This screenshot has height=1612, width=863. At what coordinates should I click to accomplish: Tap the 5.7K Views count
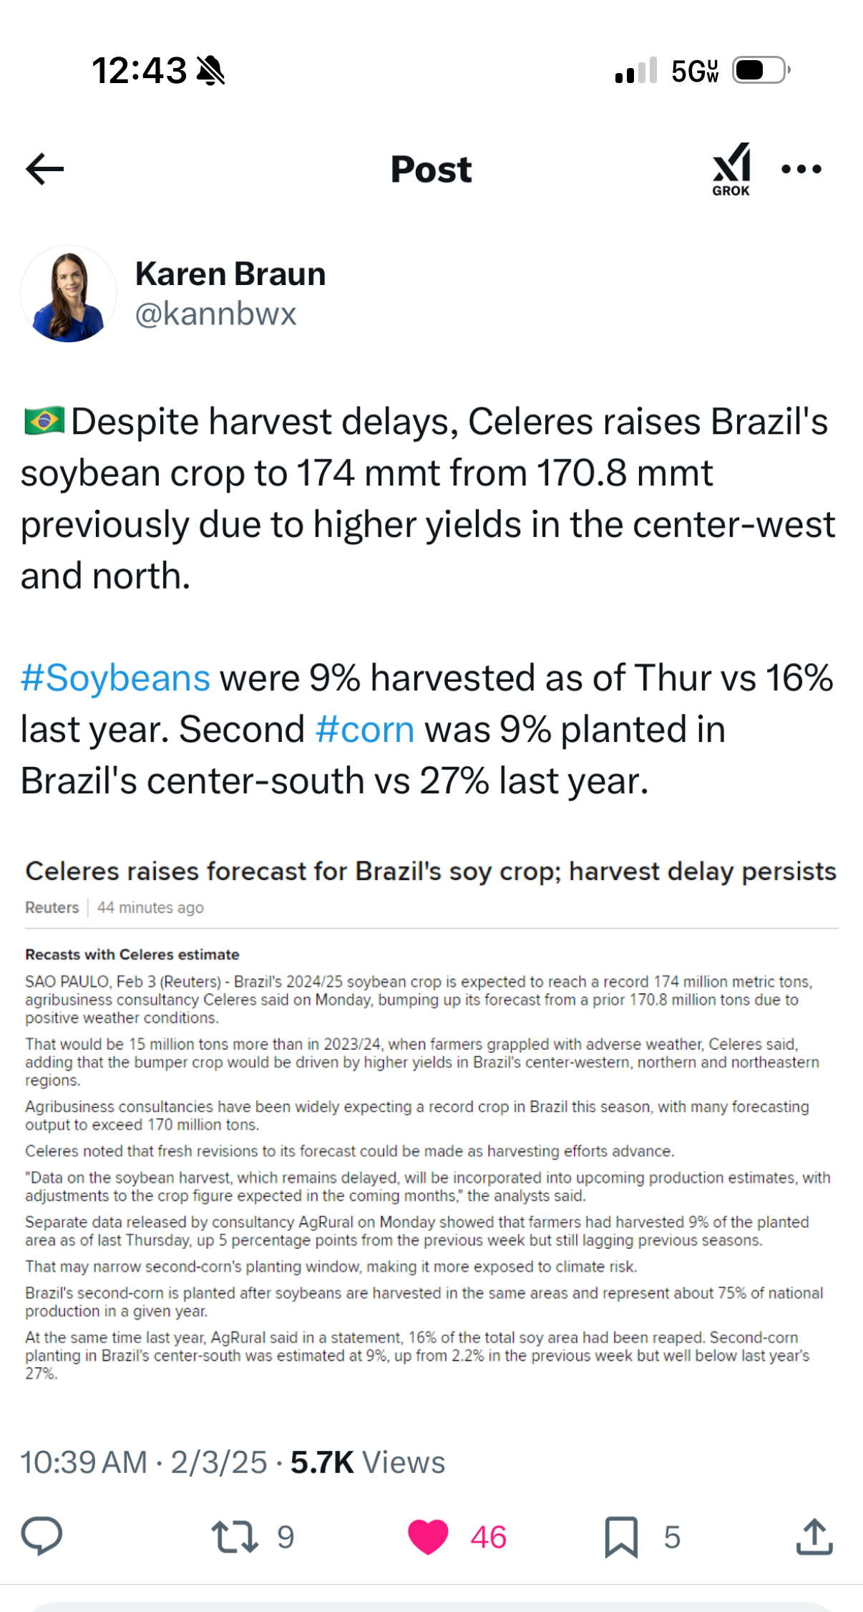coord(368,1462)
